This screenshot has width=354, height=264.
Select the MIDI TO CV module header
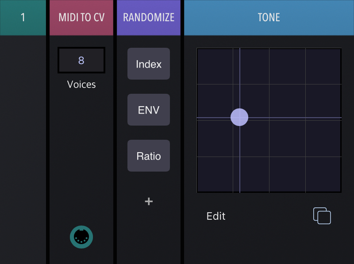[x=81, y=18]
